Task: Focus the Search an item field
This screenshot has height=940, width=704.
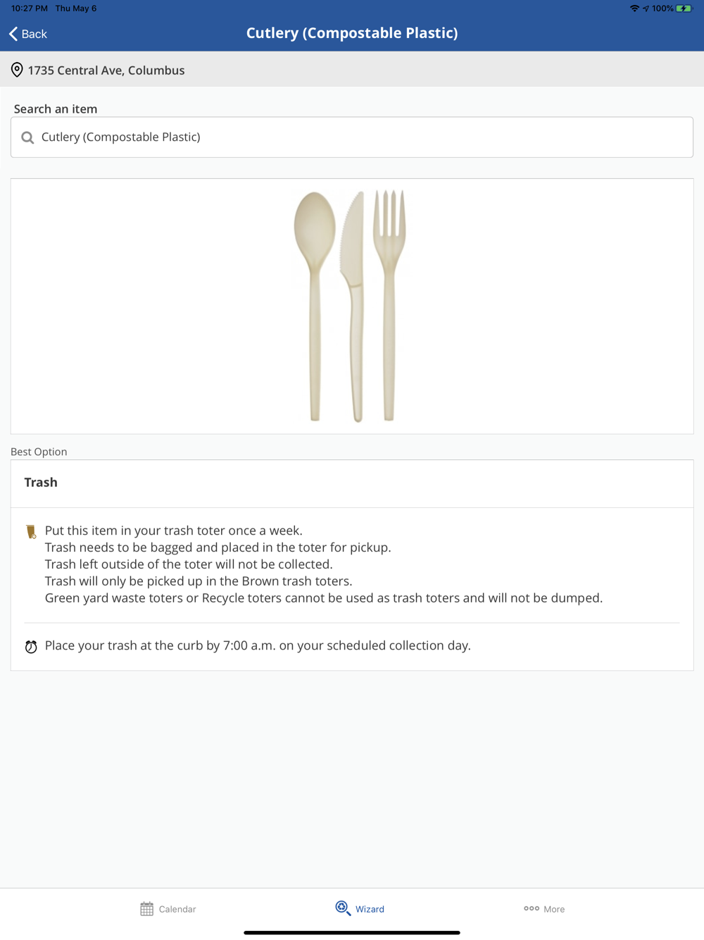Action: pos(352,137)
